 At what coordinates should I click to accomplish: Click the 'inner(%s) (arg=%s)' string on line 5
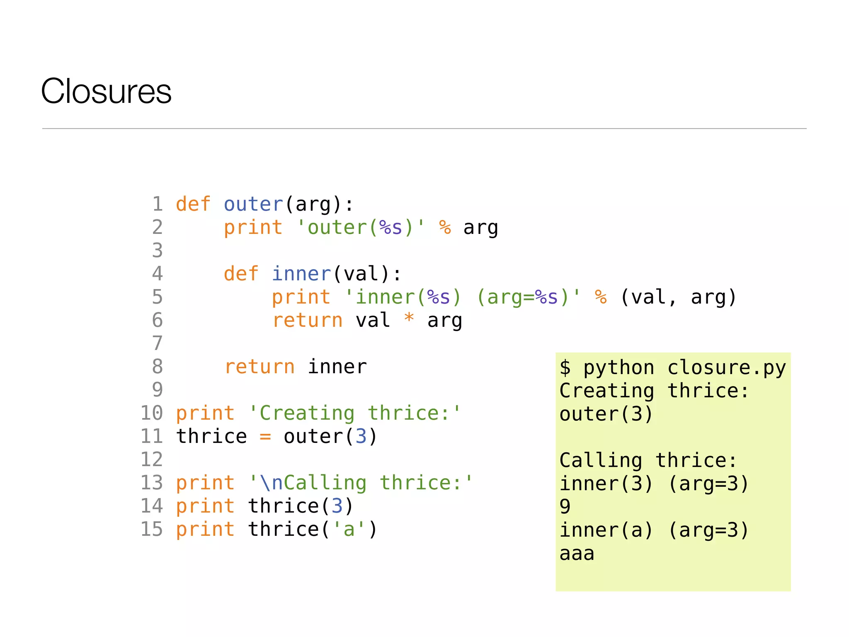click(462, 297)
